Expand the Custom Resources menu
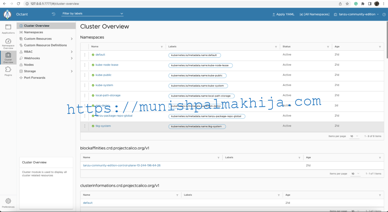The height and width of the screenshot is (212, 388). pos(72,39)
